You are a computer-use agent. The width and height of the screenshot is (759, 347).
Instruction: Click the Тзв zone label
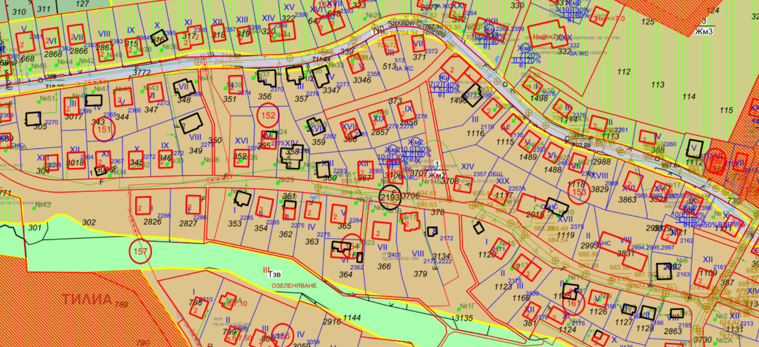(275, 274)
